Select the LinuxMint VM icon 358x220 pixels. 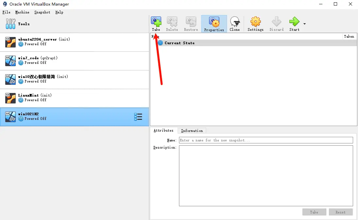tap(10, 98)
